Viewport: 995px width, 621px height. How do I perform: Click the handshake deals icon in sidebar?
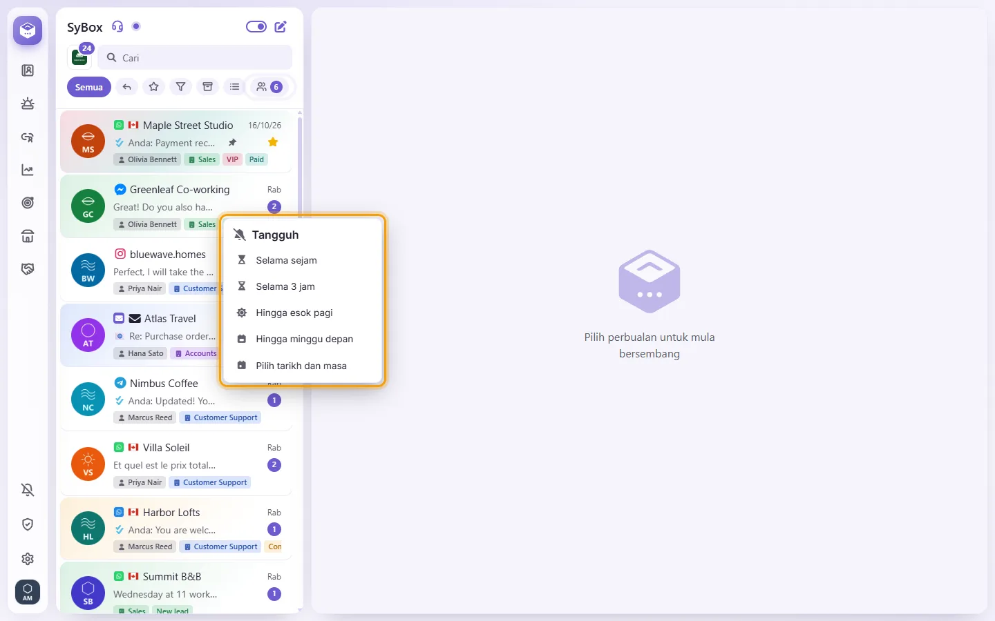(28, 269)
